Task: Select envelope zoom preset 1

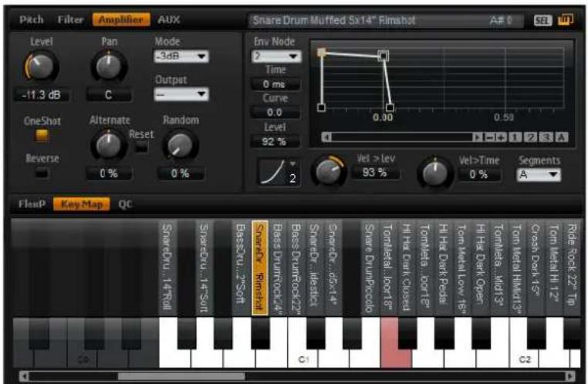Action: tap(515, 137)
